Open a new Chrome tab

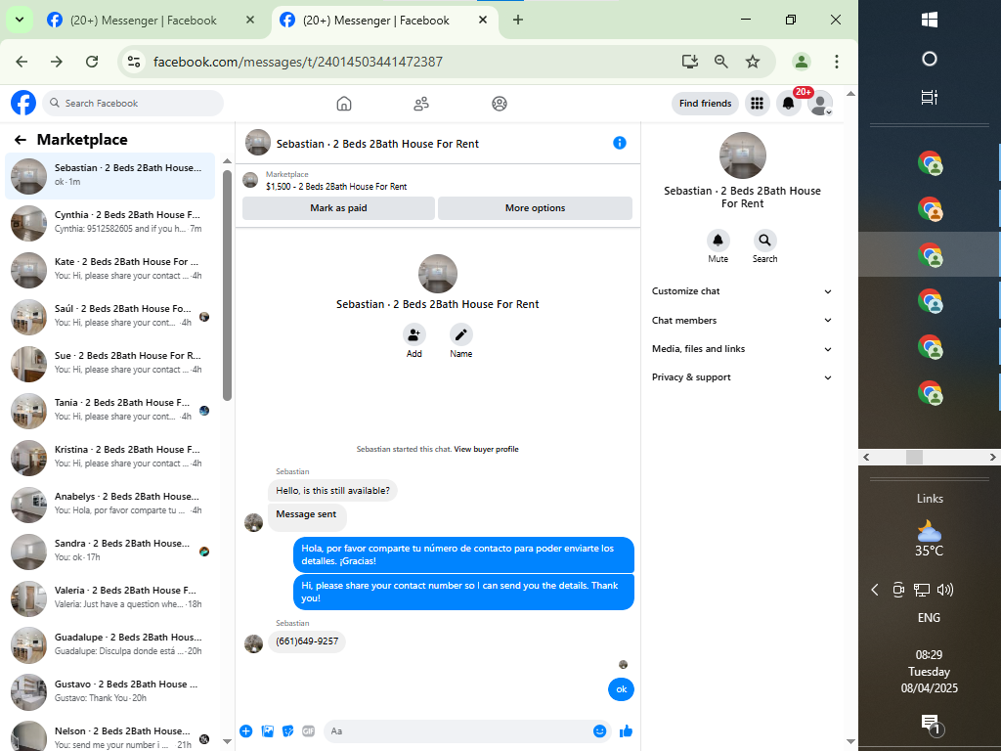click(x=518, y=20)
